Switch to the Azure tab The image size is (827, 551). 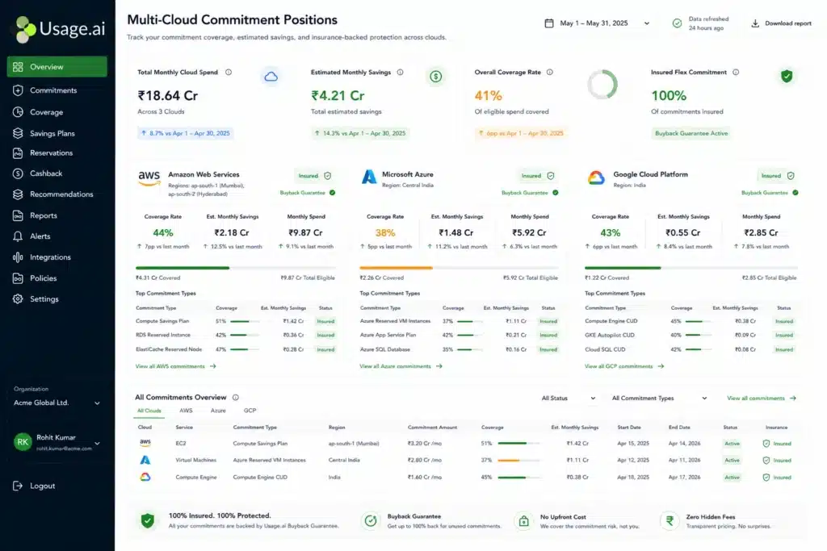coord(218,411)
